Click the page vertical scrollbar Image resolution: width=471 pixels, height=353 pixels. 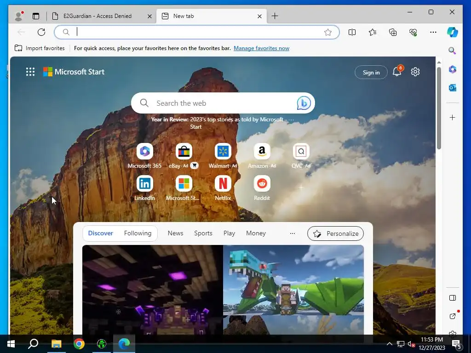click(x=439, y=108)
